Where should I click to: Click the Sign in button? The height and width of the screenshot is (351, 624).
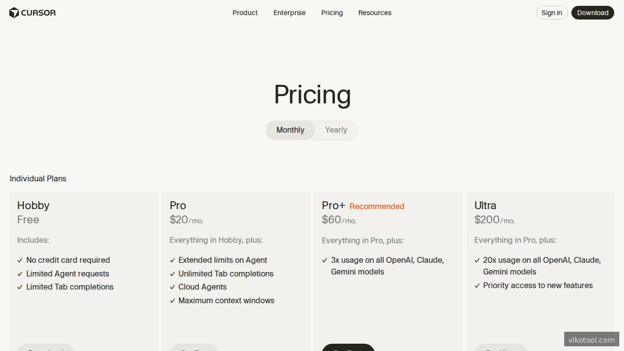(551, 12)
